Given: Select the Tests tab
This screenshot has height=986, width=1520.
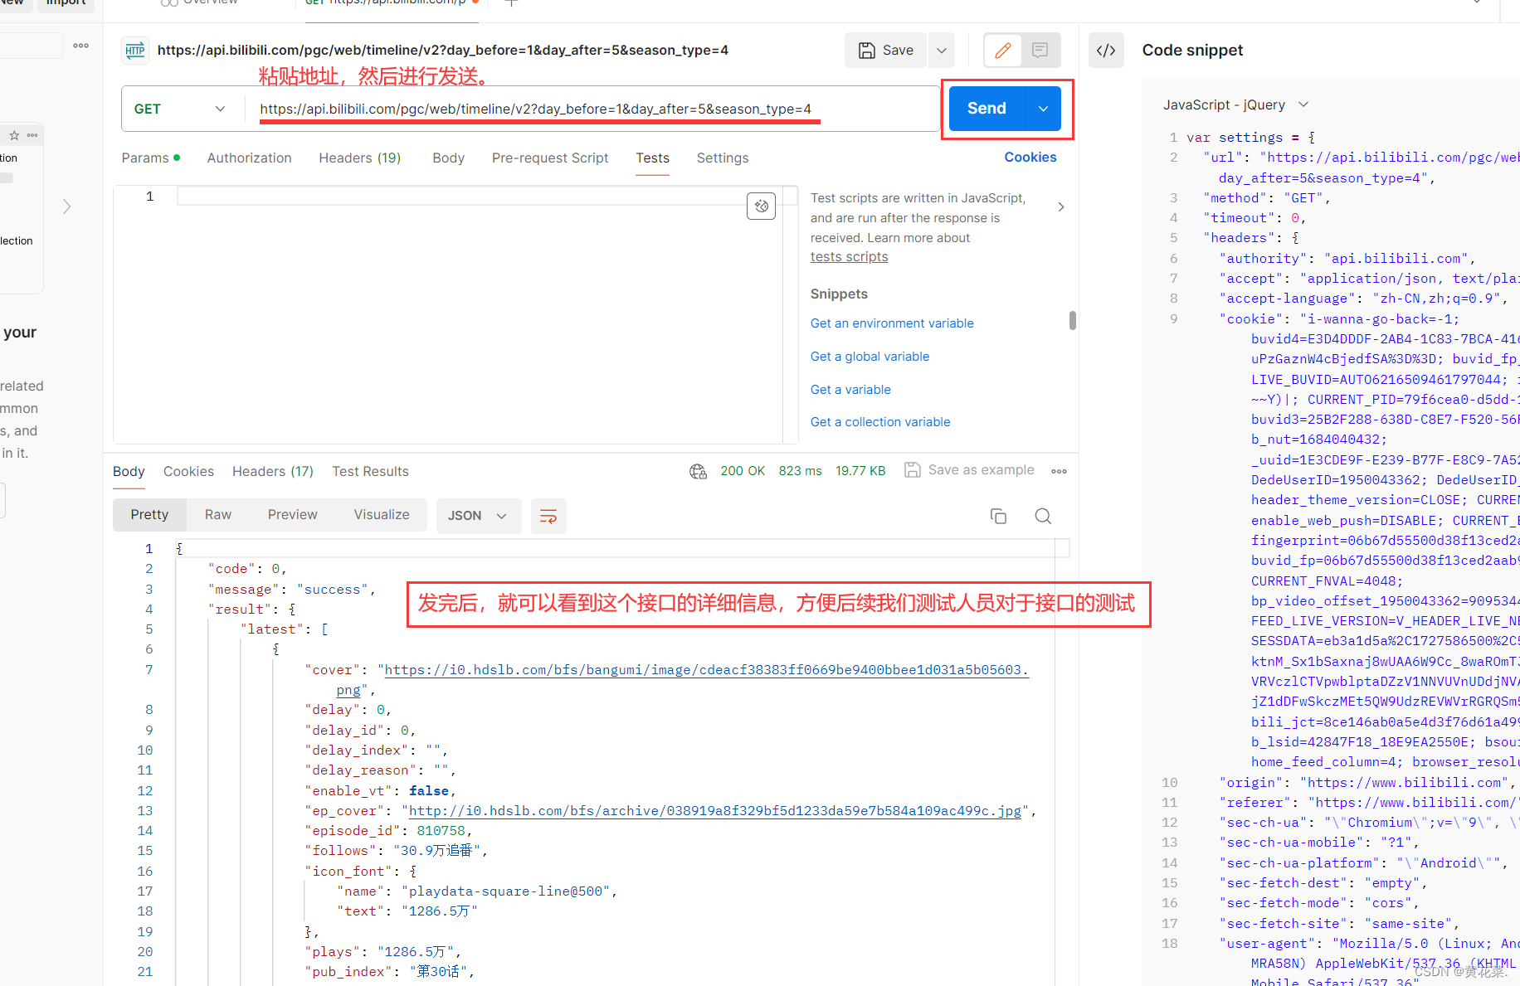Looking at the screenshot, I should pyautogui.click(x=652, y=158).
